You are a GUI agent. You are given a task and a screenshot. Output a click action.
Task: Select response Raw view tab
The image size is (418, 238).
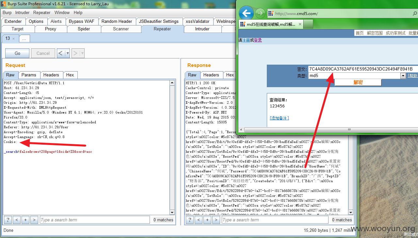click(x=192, y=75)
